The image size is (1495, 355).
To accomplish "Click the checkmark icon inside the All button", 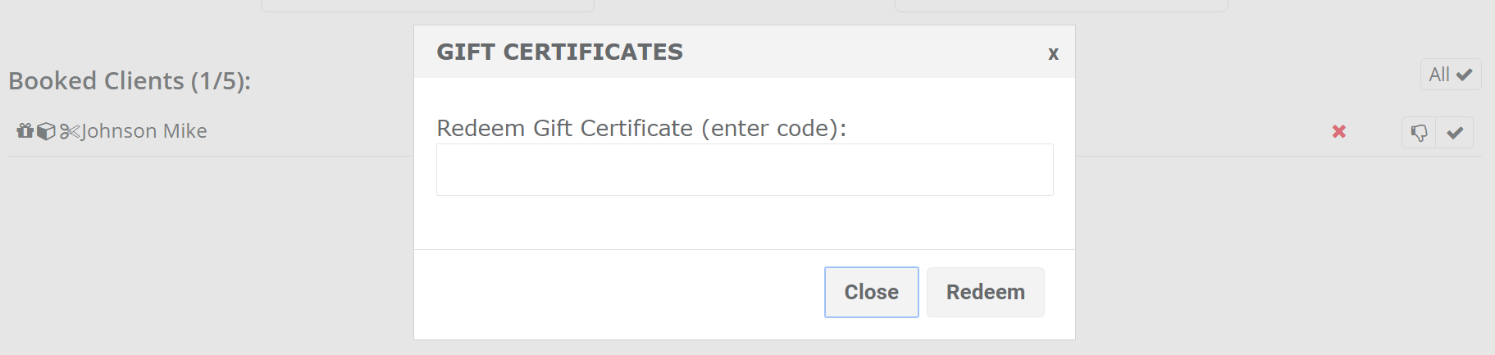I will point(1464,75).
